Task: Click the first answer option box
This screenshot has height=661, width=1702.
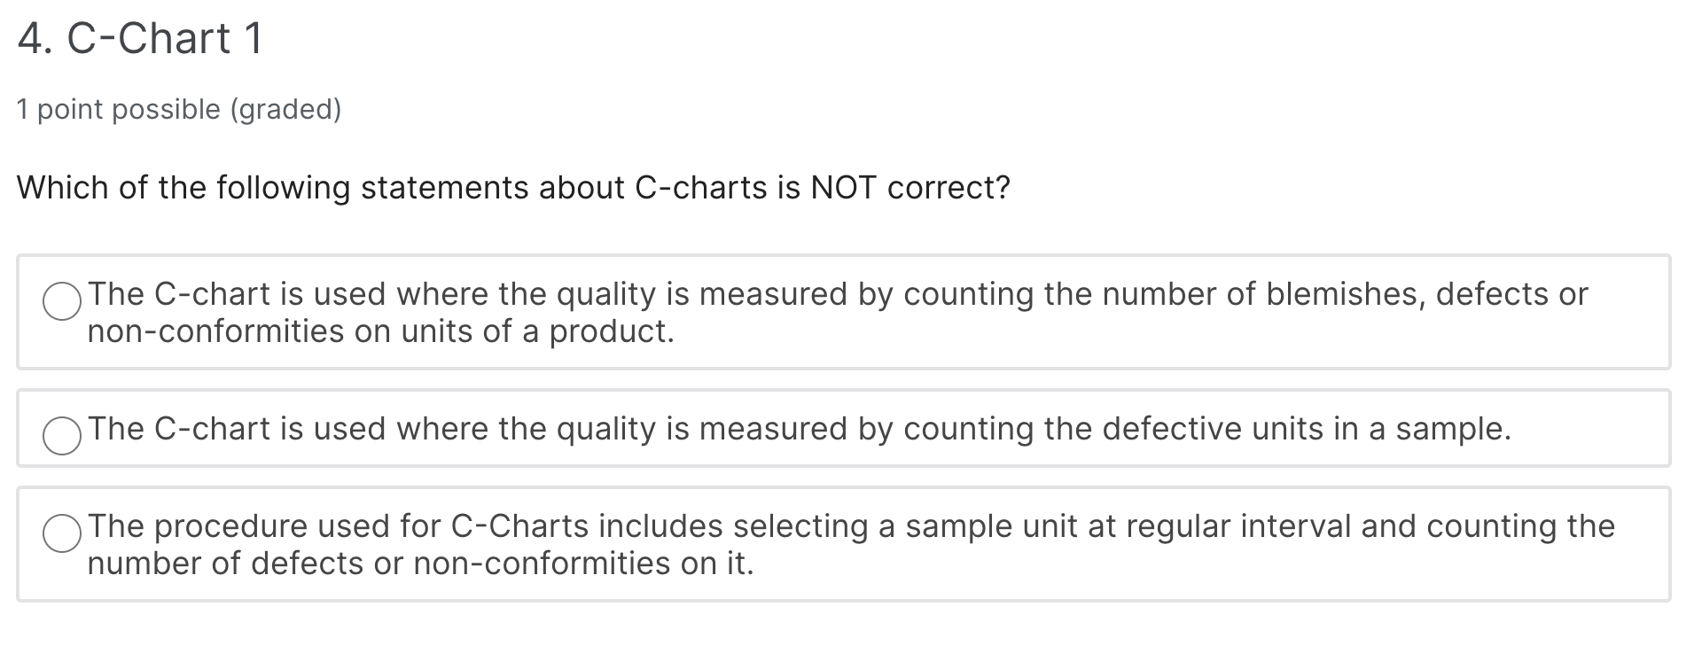Action: tap(842, 312)
